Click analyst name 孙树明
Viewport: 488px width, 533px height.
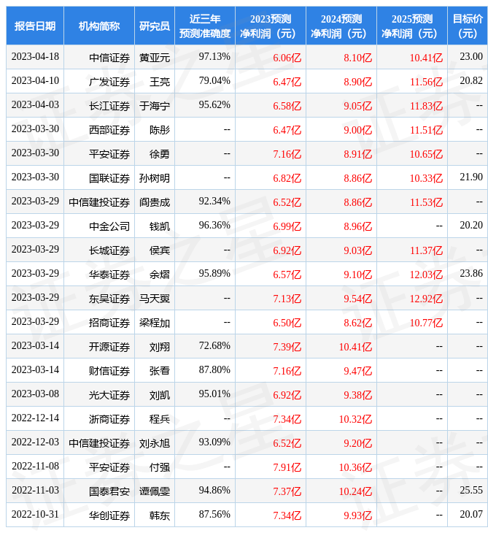tap(155, 178)
